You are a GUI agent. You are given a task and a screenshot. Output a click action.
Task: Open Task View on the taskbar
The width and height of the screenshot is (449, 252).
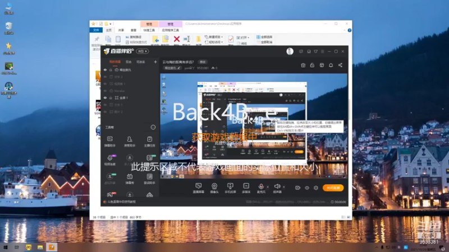[17, 247]
